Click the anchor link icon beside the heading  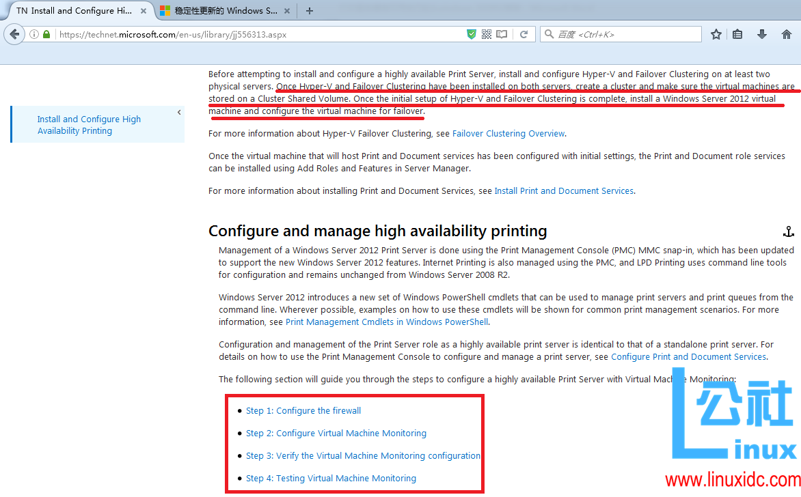(789, 232)
